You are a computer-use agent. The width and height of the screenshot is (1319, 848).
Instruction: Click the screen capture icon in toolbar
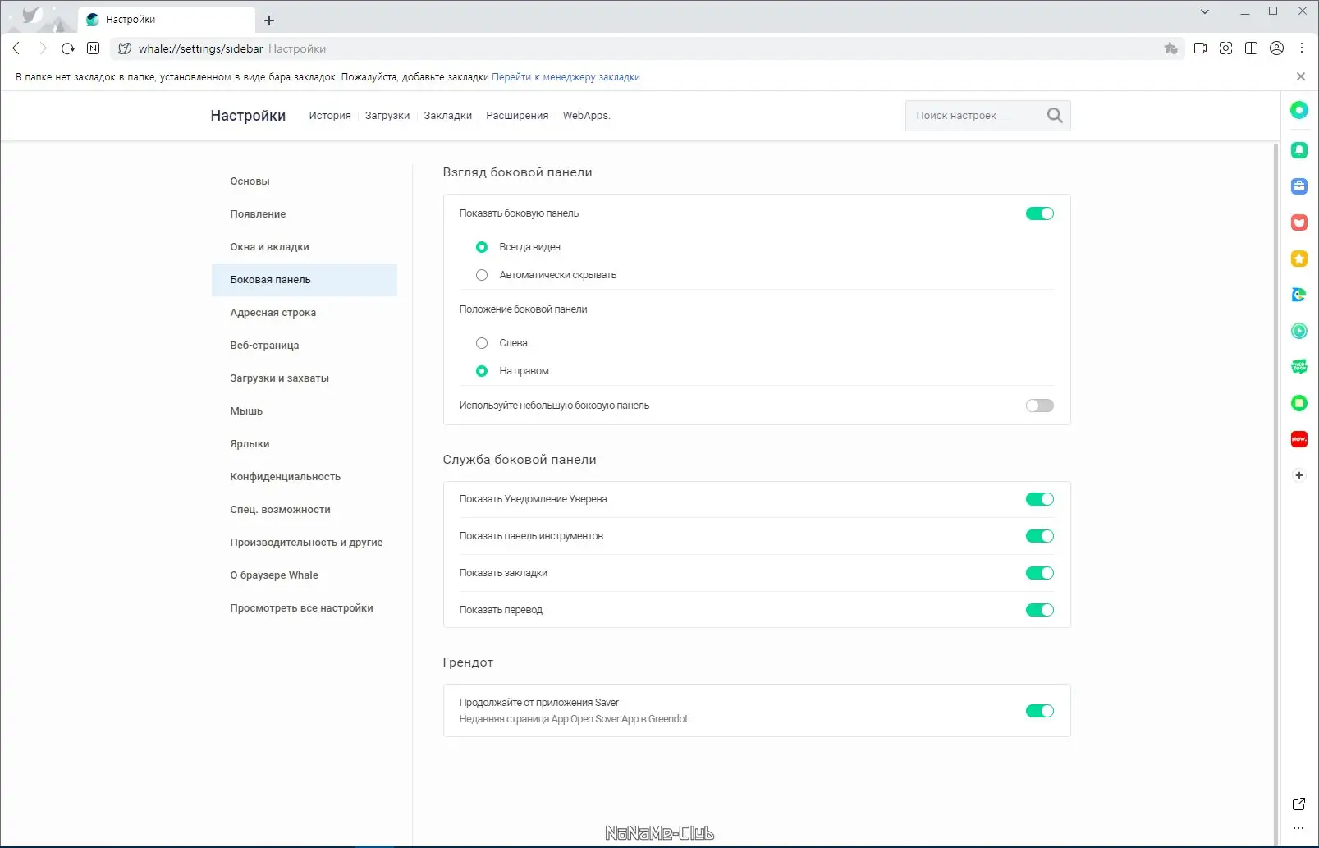click(1225, 48)
